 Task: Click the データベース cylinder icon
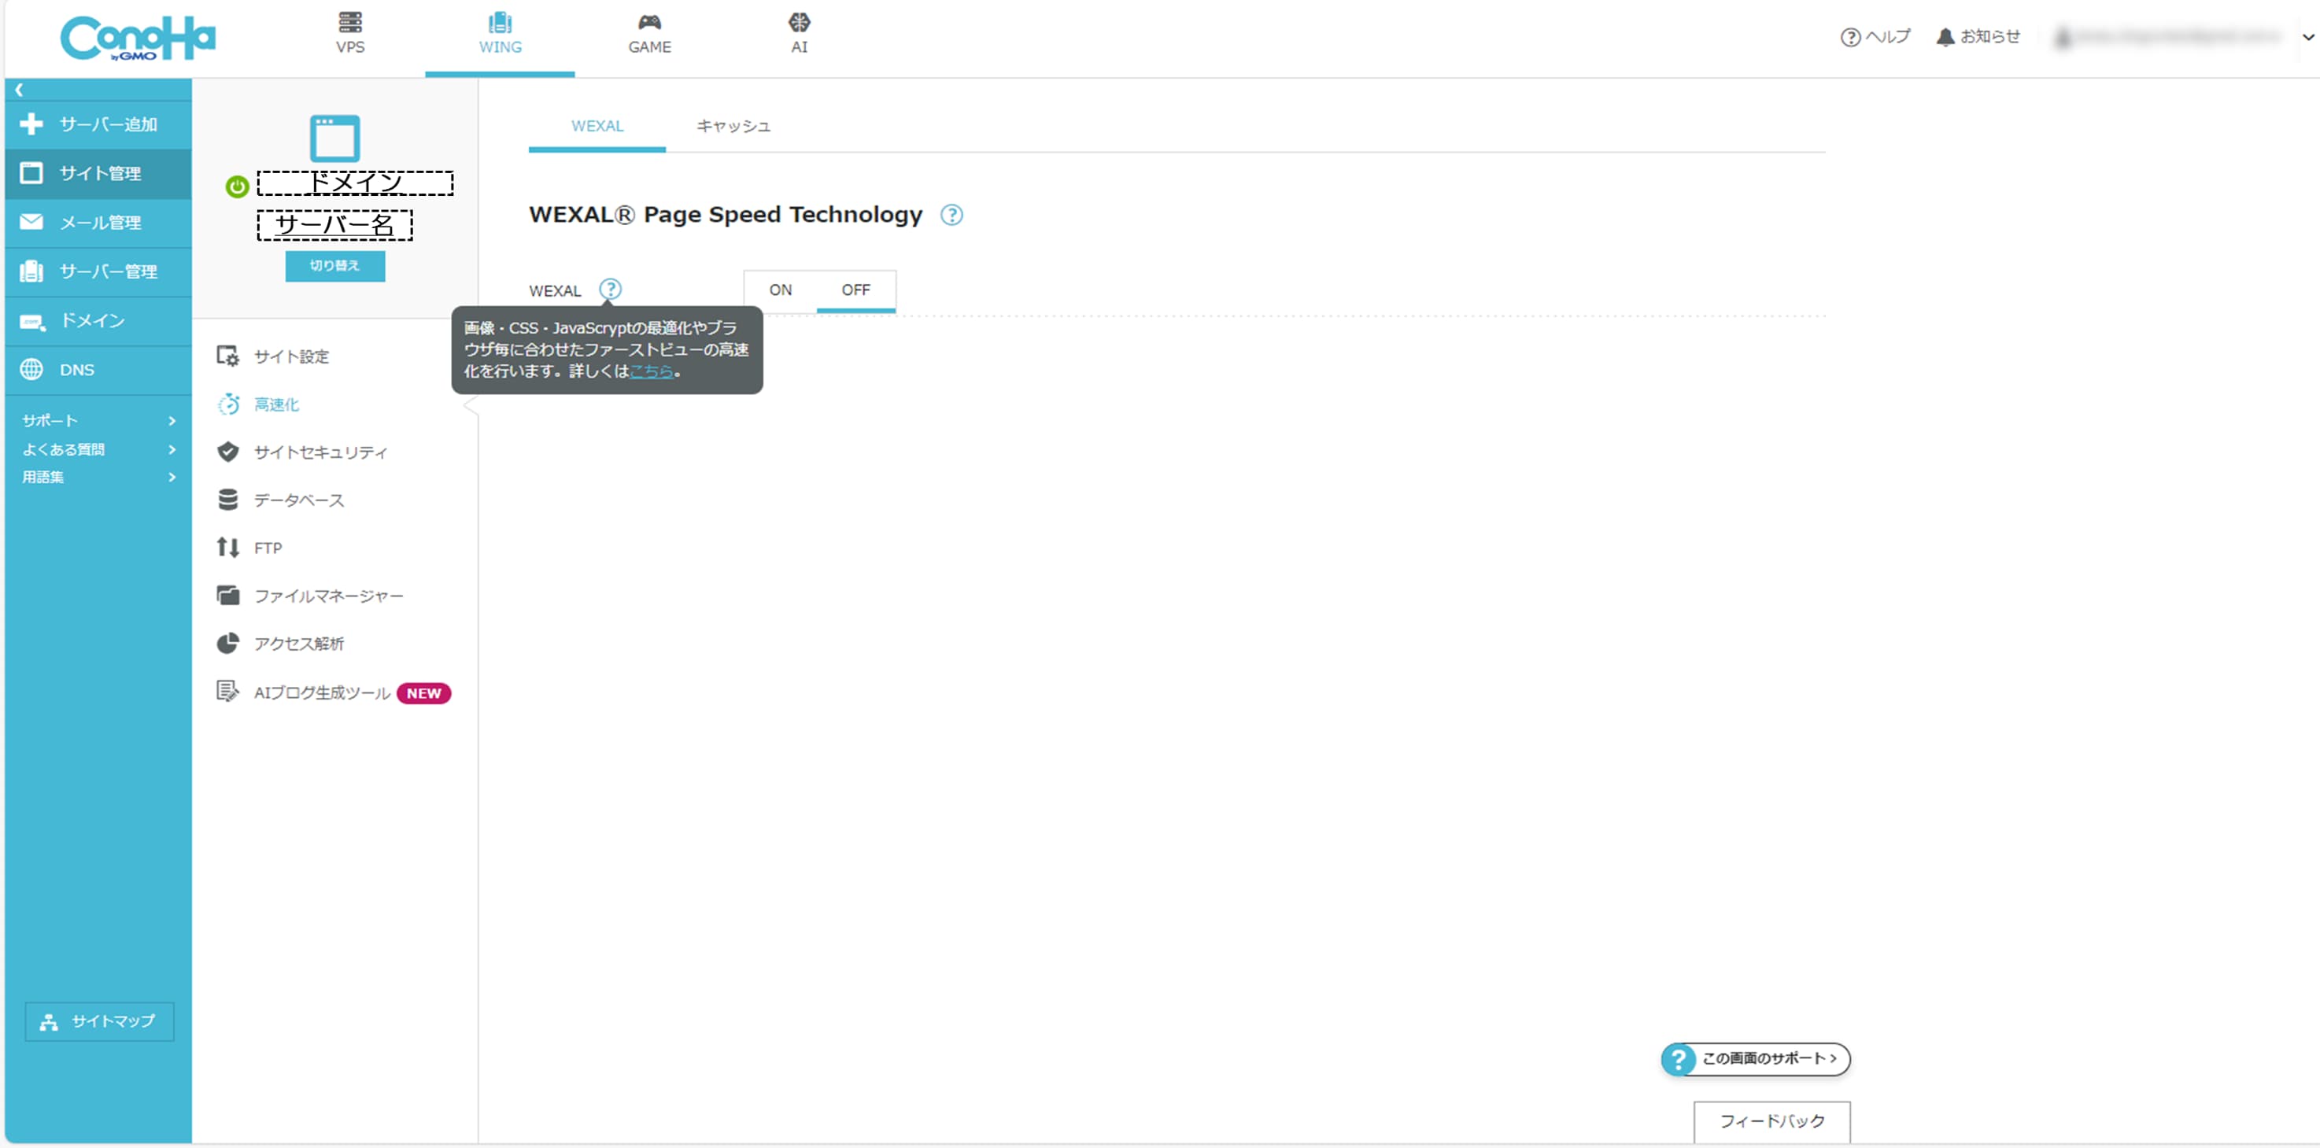tap(228, 500)
